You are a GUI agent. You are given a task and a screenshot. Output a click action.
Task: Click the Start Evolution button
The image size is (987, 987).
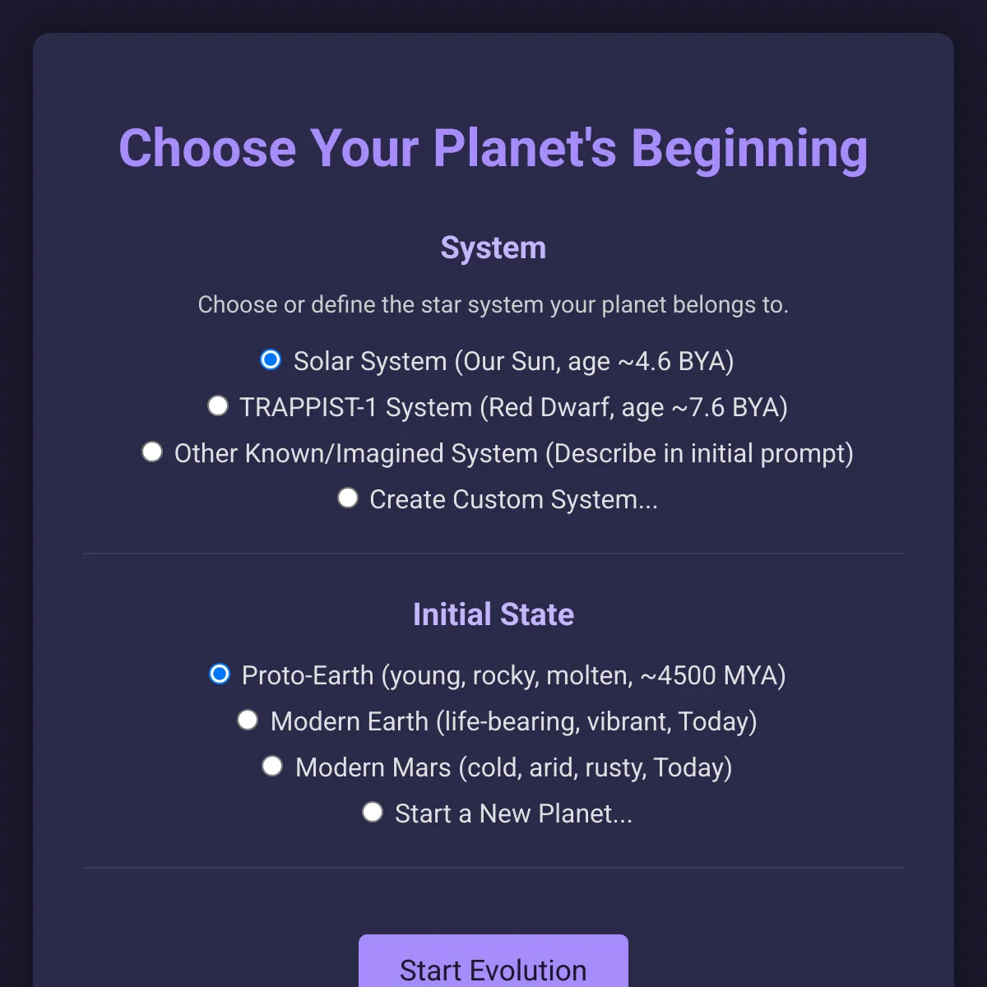click(492, 971)
